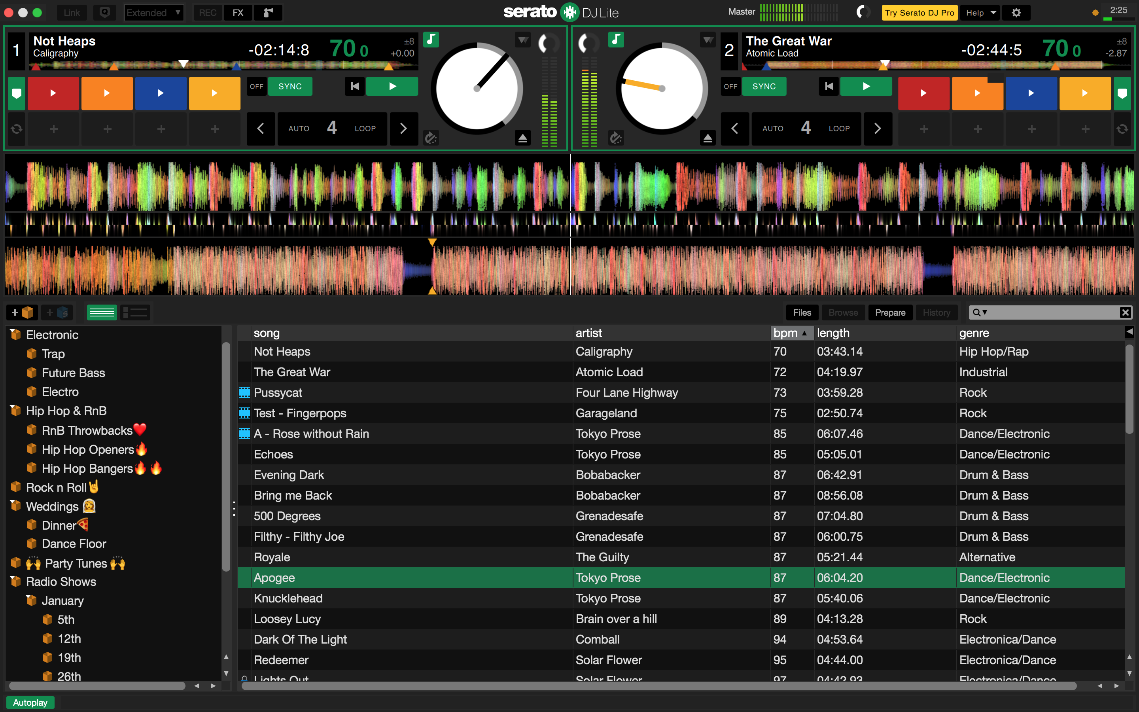
Task: Clear the search field with X icon
Action: coord(1125,312)
